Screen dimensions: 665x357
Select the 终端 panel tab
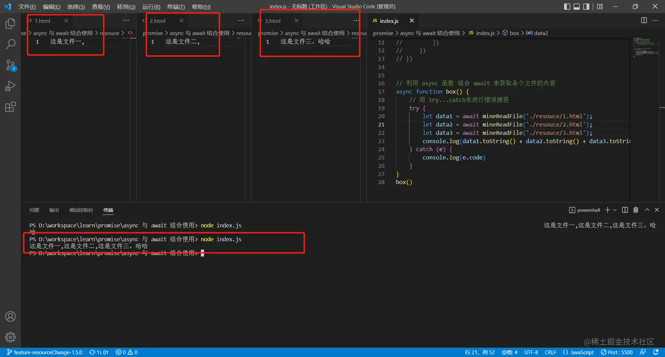[x=108, y=210]
